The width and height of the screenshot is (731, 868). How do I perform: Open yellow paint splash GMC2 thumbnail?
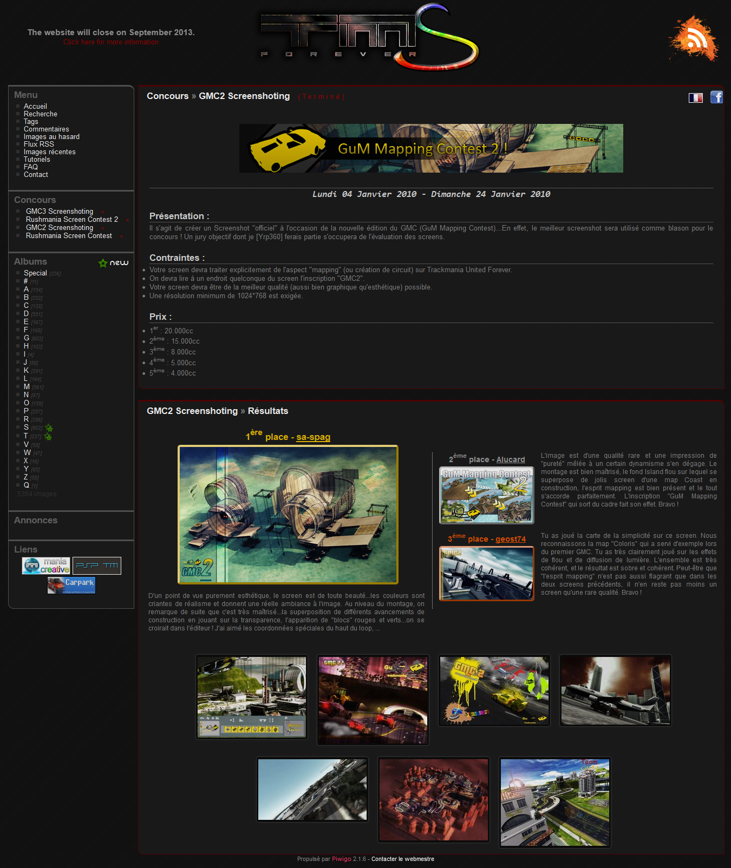[494, 691]
